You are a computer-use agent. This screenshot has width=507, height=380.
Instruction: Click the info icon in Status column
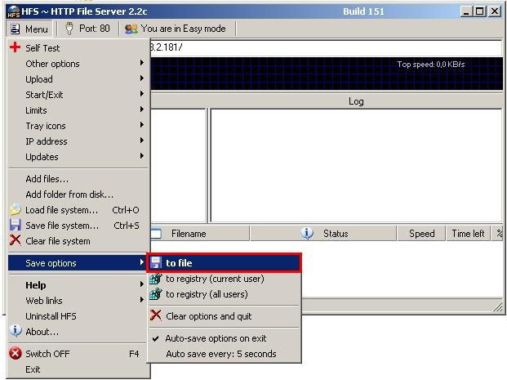point(307,233)
